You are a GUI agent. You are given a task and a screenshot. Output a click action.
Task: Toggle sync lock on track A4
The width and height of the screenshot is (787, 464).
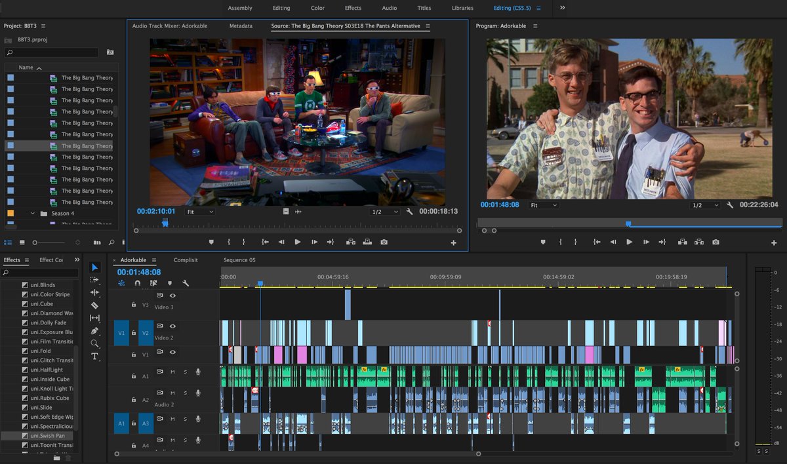(160, 440)
